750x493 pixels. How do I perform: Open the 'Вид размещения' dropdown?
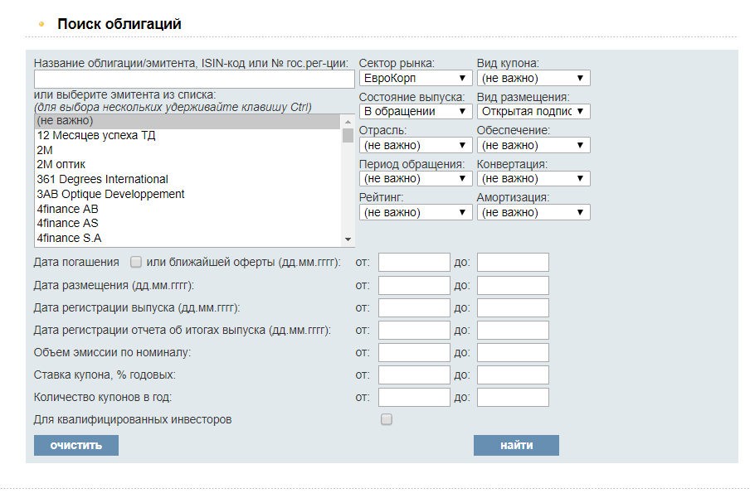[533, 111]
